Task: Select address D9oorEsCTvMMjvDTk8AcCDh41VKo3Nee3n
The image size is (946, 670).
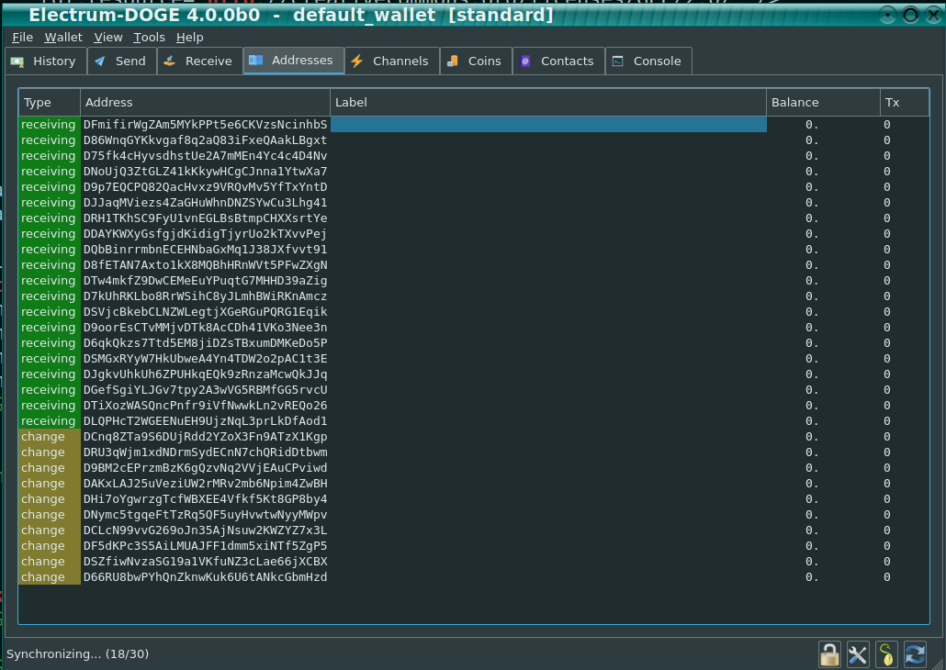Action: [x=205, y=328]
